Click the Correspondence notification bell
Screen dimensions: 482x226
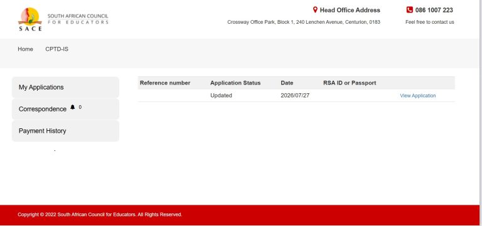(73, 107)
